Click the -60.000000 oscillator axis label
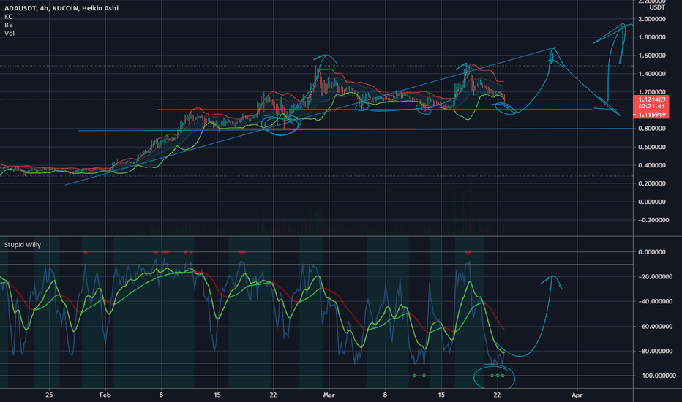This screenshot has height=402, width=682. pyautogui.click(x=656, y=327)
